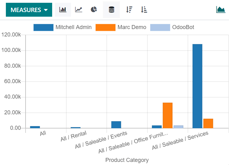Click OdooBot bar for Office Furniture
The image size is (229, 165).
coord(178,127)
